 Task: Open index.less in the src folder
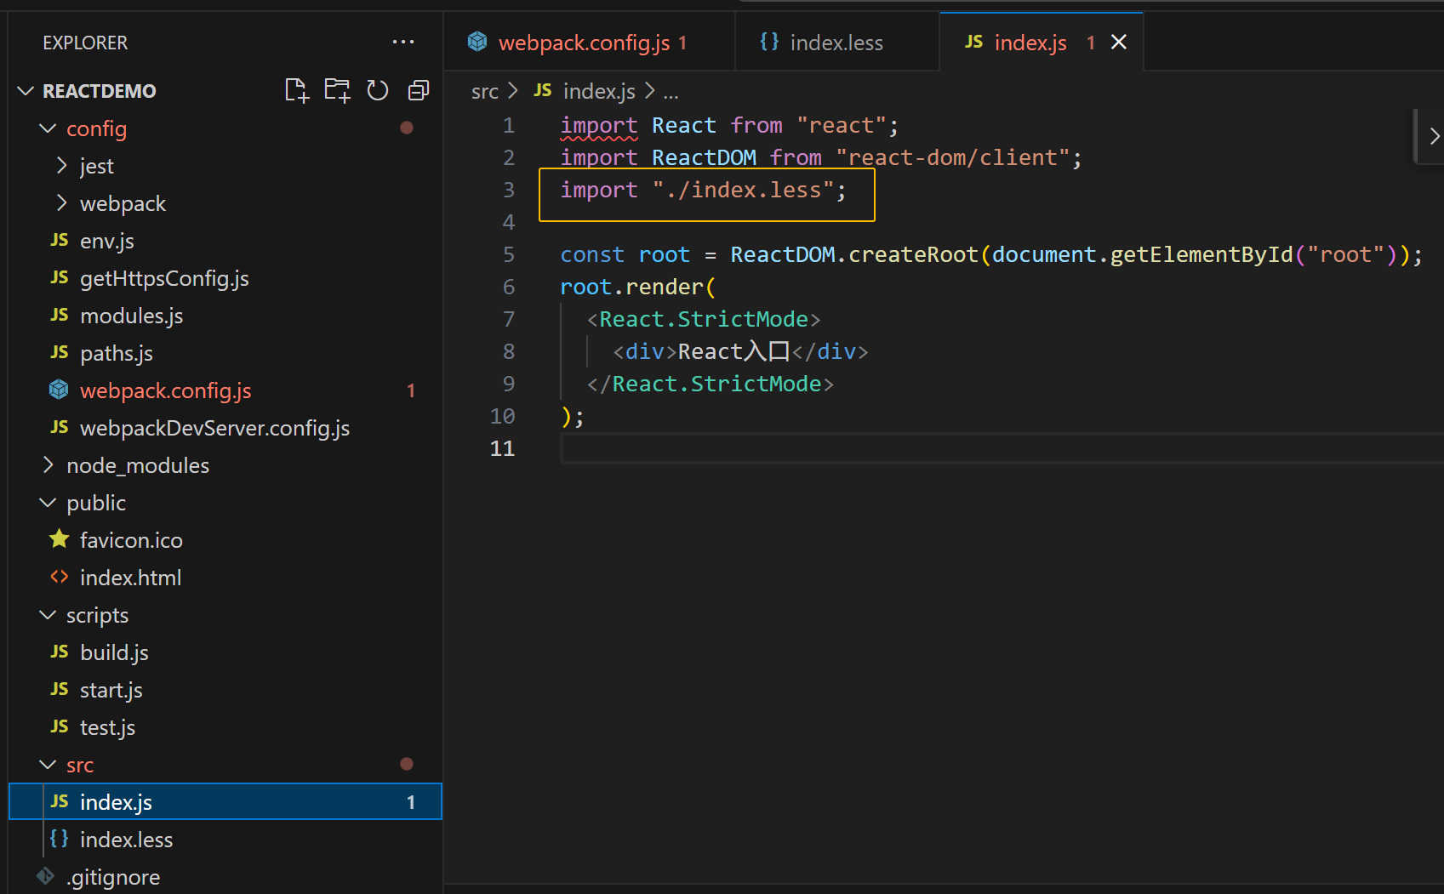click(225, 840)
